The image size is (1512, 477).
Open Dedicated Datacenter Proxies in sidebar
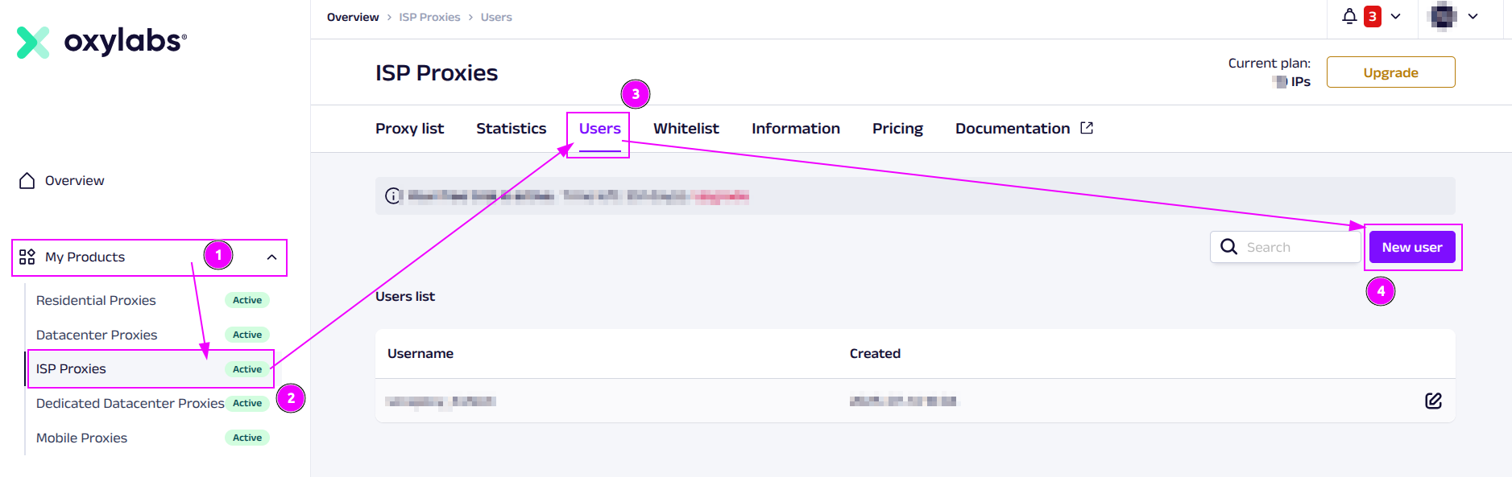click(130, 403)
